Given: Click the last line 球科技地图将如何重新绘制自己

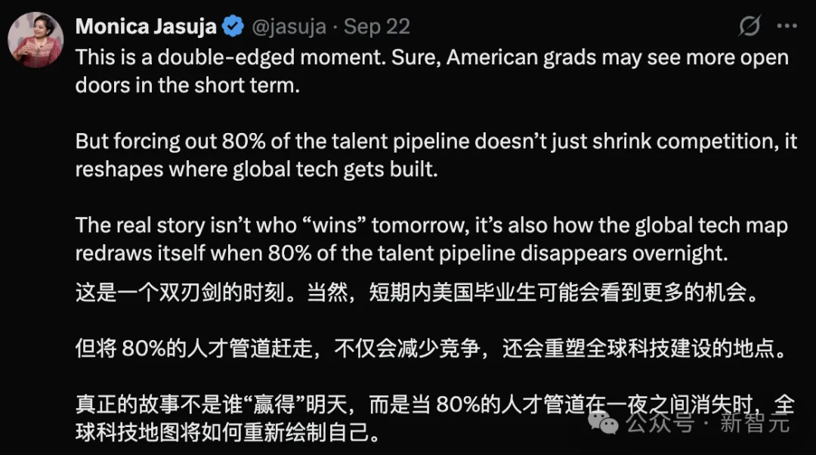Looking at the screenshot, I should tap(228, 432).
